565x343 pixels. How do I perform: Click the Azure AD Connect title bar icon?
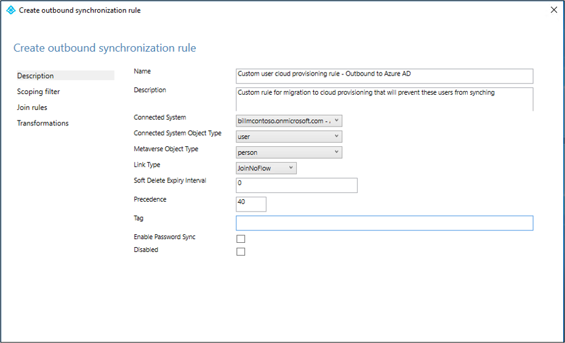(11, 10)
